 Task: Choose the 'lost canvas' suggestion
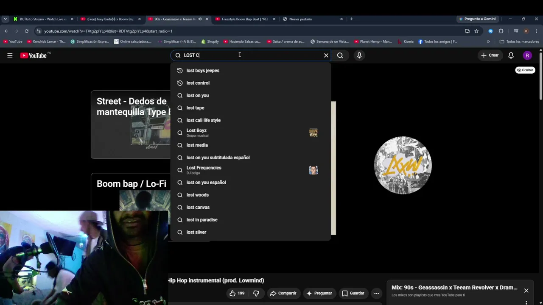point(250,207)
